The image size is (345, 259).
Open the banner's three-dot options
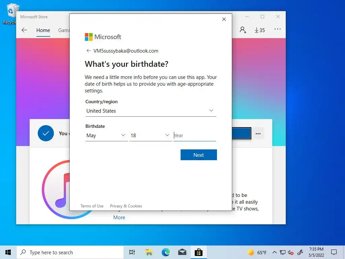[258, 134]
